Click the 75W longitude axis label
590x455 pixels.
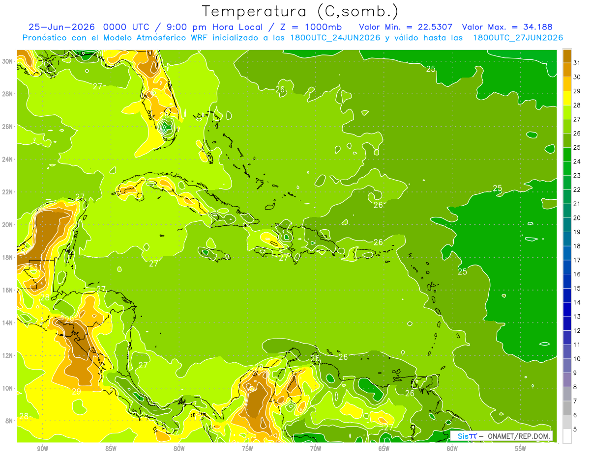pyautogui.click(x=247, y=449)
